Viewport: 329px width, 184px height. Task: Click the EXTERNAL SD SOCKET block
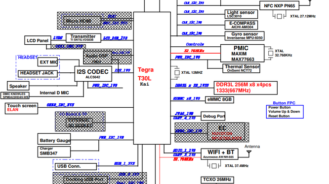point(79,123)
